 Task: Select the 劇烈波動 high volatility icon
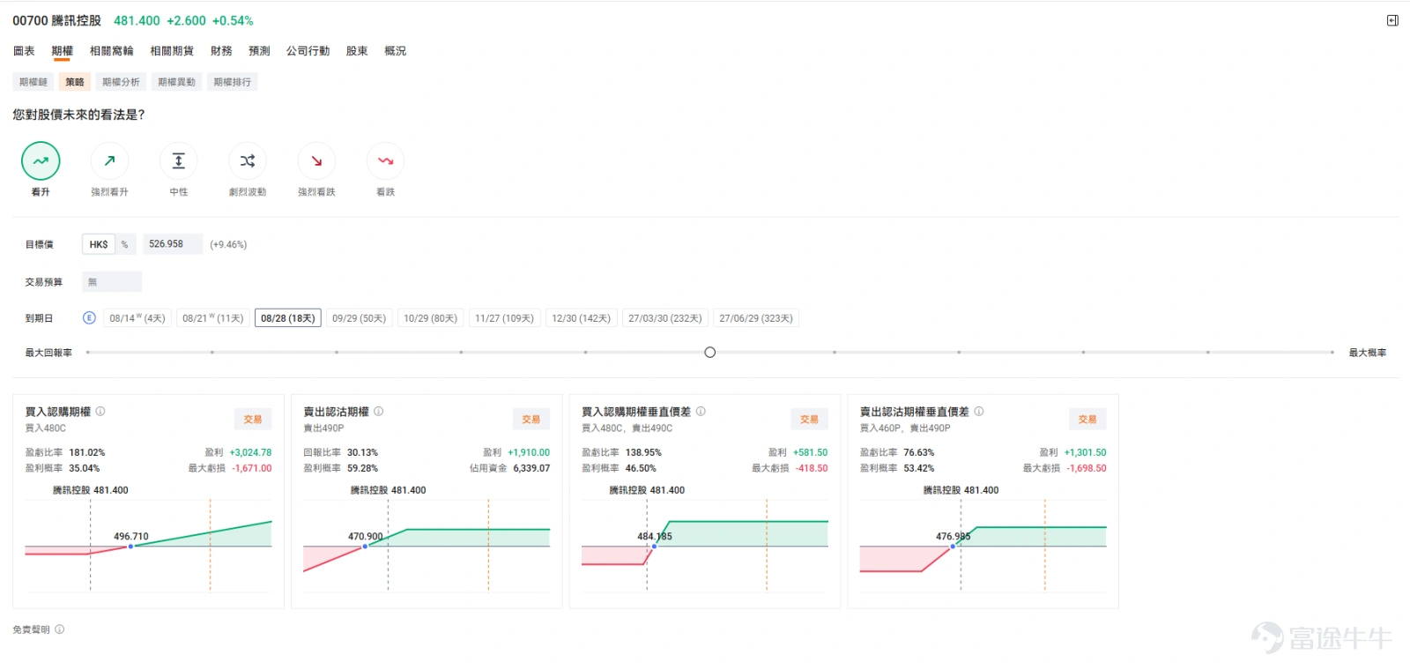pyautogui.click(x=248, y=161)
